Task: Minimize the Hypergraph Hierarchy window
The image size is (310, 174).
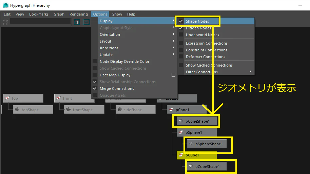Action: [x=300, y=5]
